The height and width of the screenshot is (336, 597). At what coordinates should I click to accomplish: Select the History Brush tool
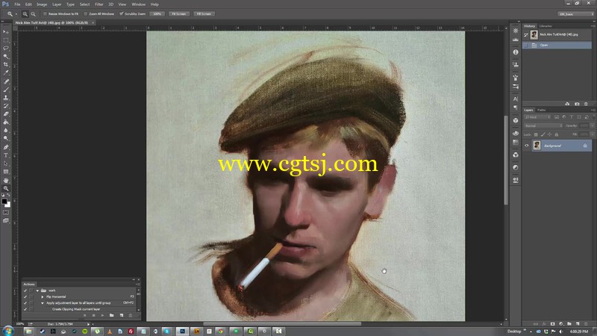tap(6, 106)
